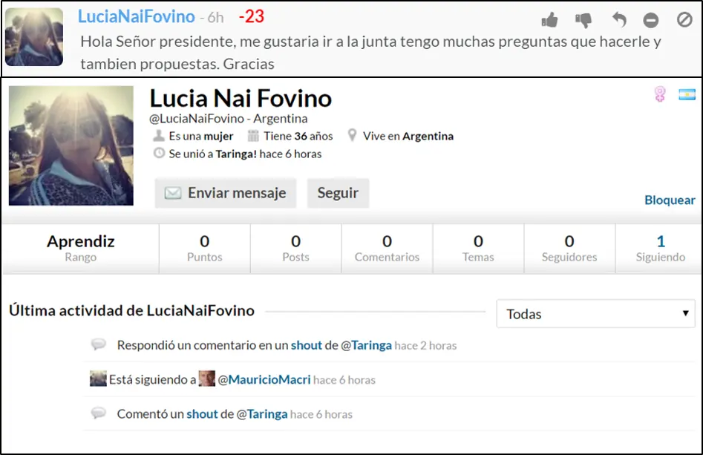
Task: Click the location pin beside 'Vive en Argentina'
Action: tap(353, 135)
